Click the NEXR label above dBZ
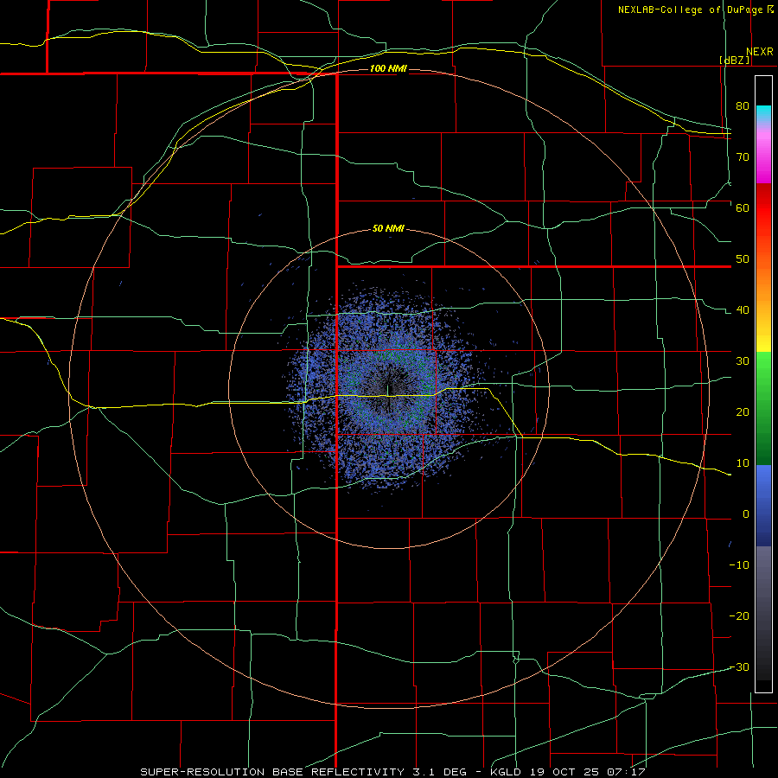The width and height of the screenshot is (778, 778). (759, 52)
